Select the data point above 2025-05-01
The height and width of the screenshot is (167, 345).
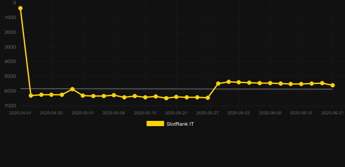[x=83, y=96]
